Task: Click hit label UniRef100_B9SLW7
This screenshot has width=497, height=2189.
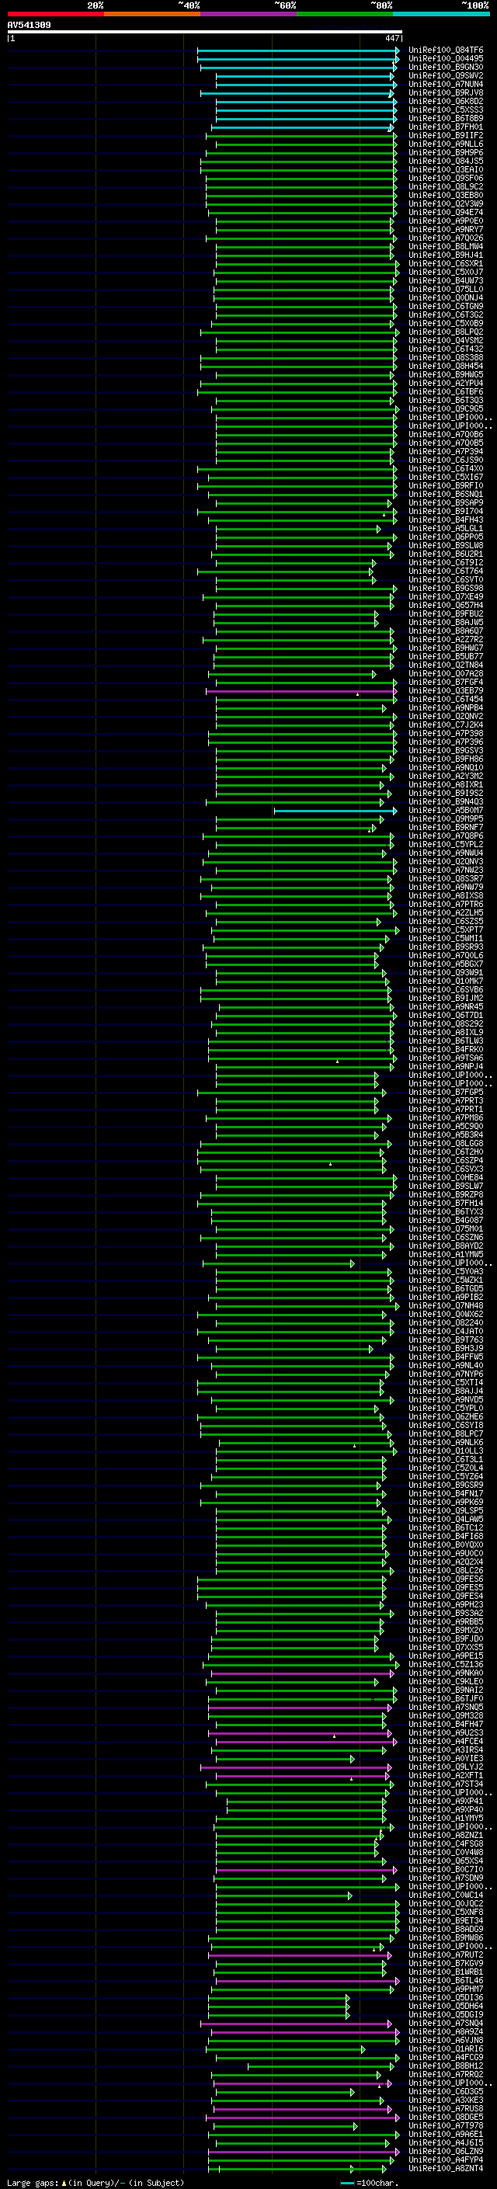Action: (x=446, y=1187)
